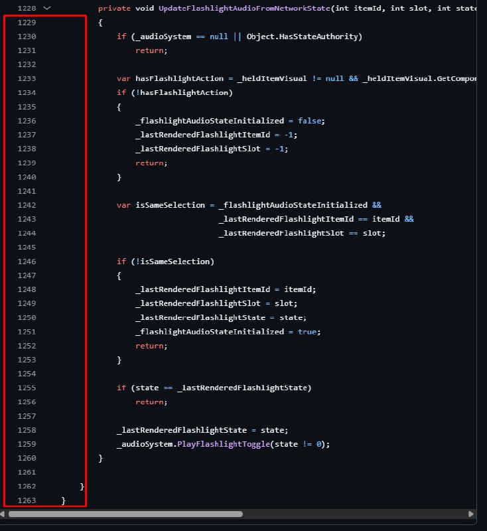487x531 pixels.
Task: Click the horizontal scrollbar left arrow
Action: [x=2, y=514]
